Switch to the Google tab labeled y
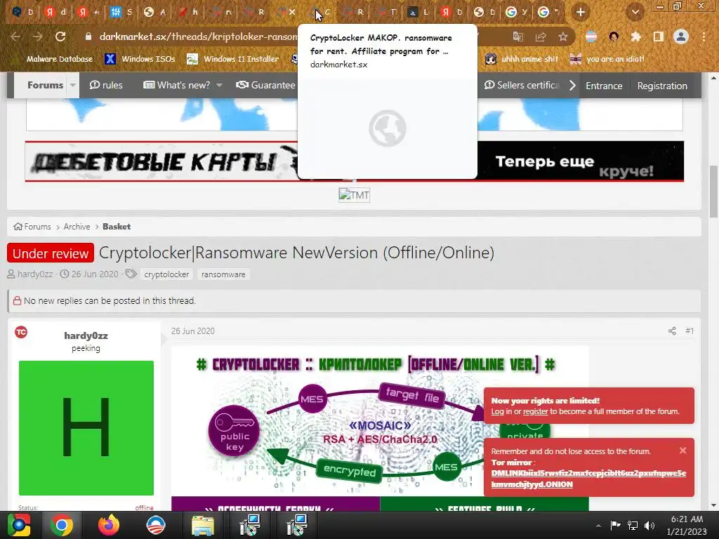The height and width of the screenshot is (539, 719). (516, 12)
